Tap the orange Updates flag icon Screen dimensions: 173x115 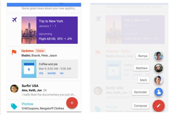coord(14,52)
